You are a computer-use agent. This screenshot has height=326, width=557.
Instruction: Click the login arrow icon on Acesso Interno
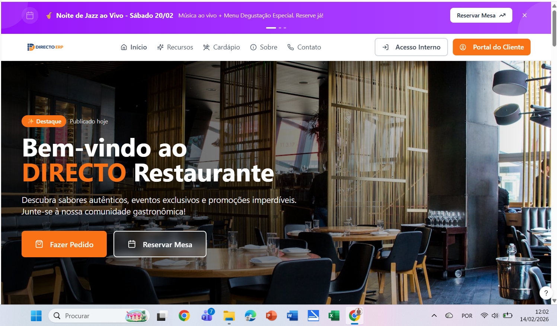386,47
